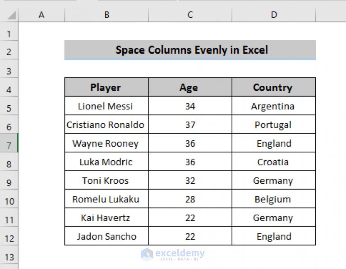The image size is (346, 269).
Task: Select the Jadon Sancho cell
Action: (106, 236)
